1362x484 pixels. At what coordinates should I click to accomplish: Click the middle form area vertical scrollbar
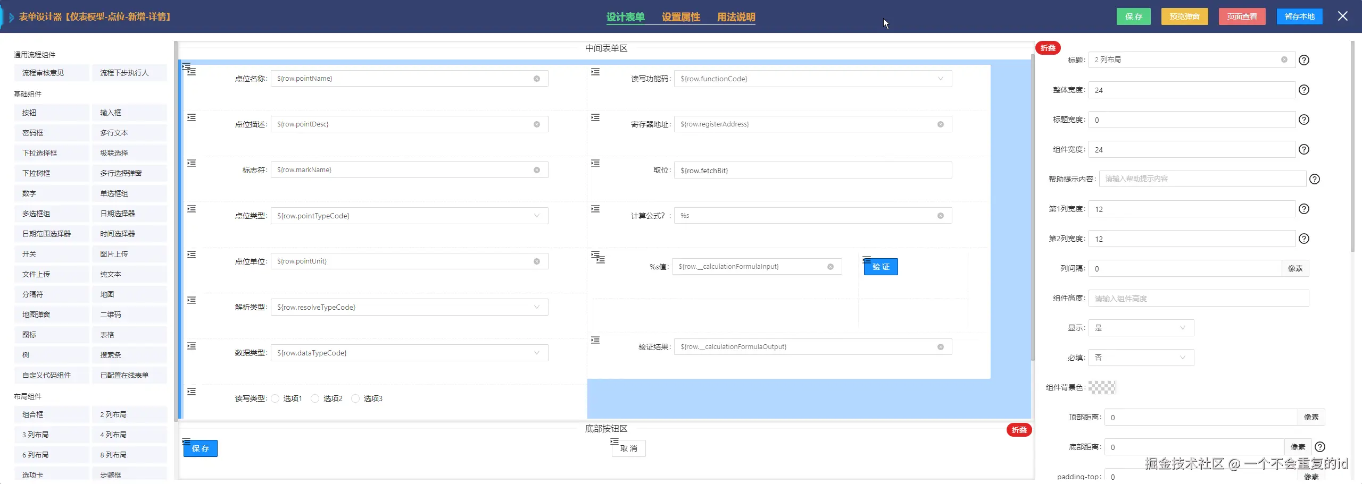1033,207
